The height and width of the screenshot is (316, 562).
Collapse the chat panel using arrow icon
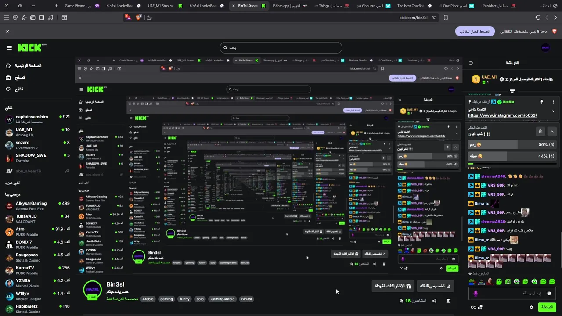(471, 63)
